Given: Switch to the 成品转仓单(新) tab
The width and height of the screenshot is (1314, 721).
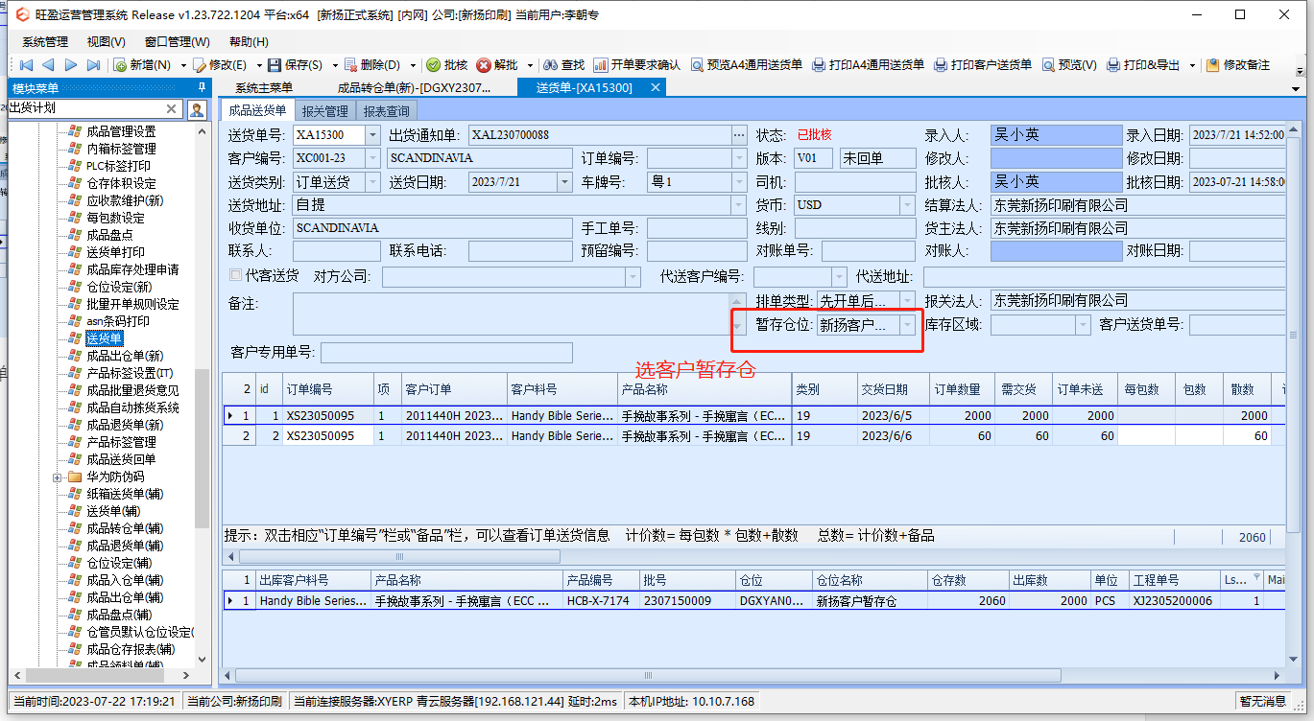Looking at the screenshot, I should [x=412, y=87].
